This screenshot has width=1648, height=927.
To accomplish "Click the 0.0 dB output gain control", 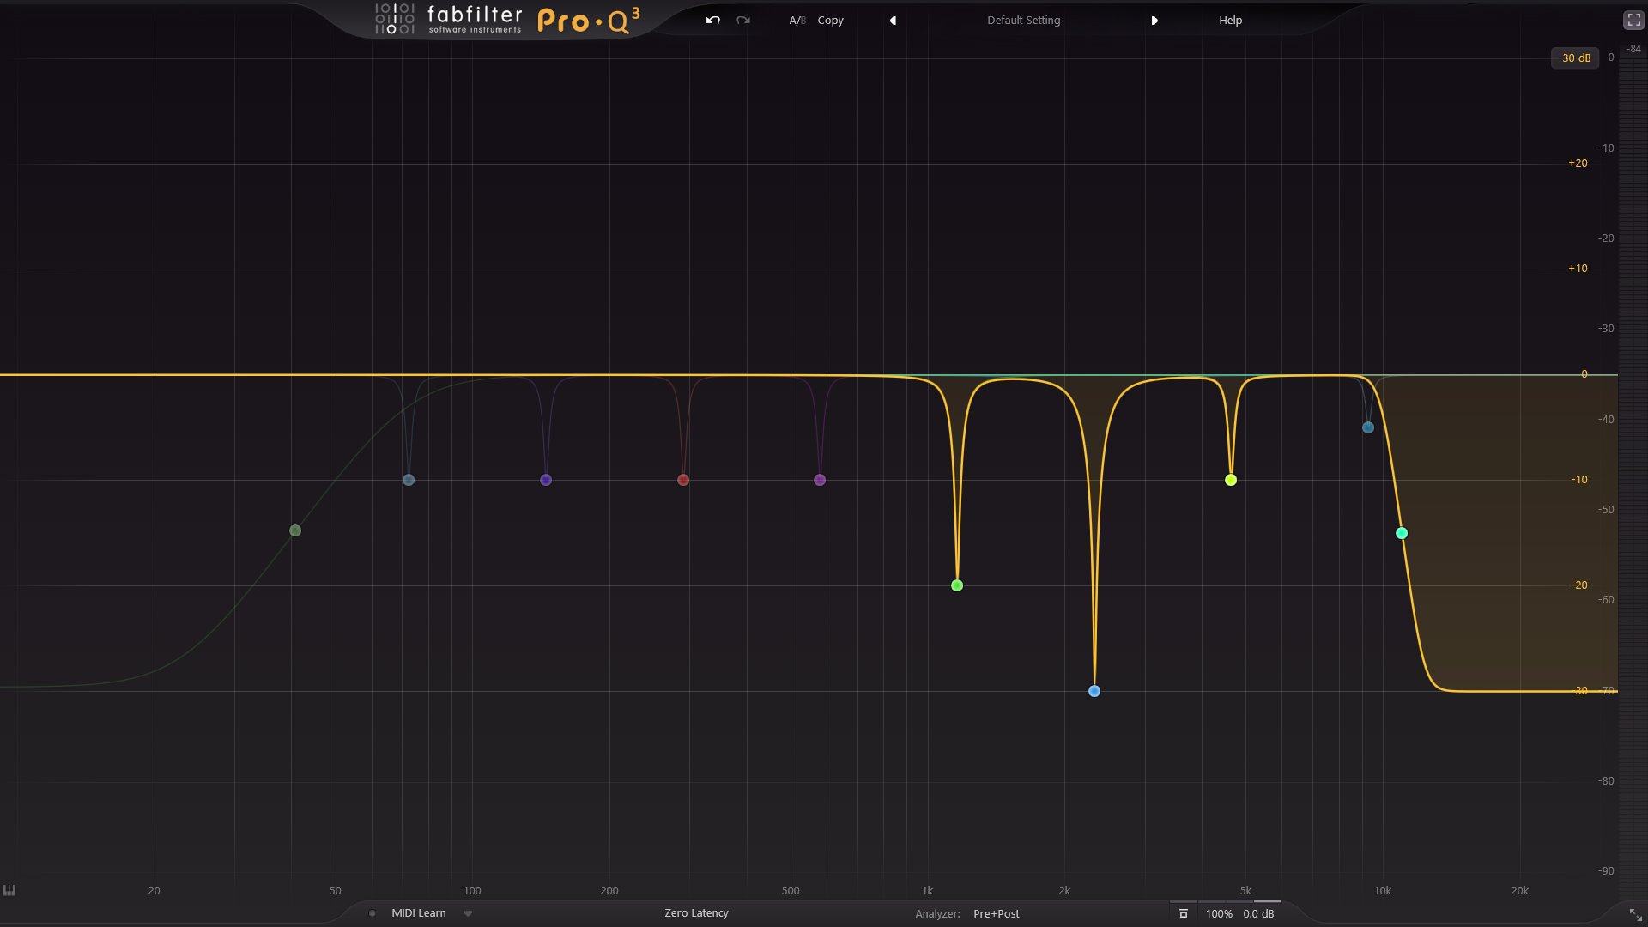I will tap(1258, 914).
